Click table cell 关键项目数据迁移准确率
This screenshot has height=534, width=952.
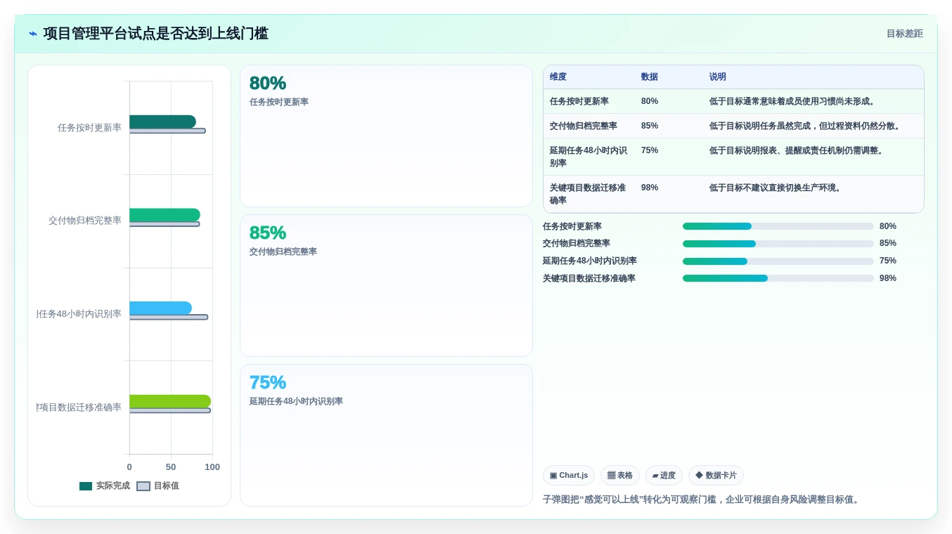click(588, 195)
